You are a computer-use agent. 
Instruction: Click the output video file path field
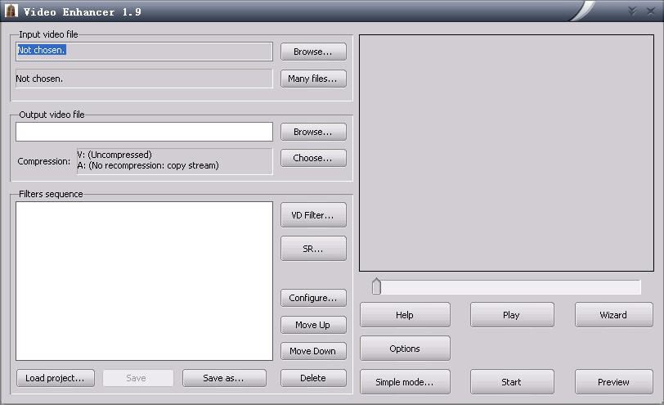(x=144, y=132)
